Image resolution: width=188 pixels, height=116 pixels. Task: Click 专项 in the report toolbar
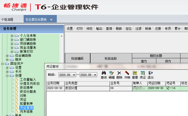168,28
